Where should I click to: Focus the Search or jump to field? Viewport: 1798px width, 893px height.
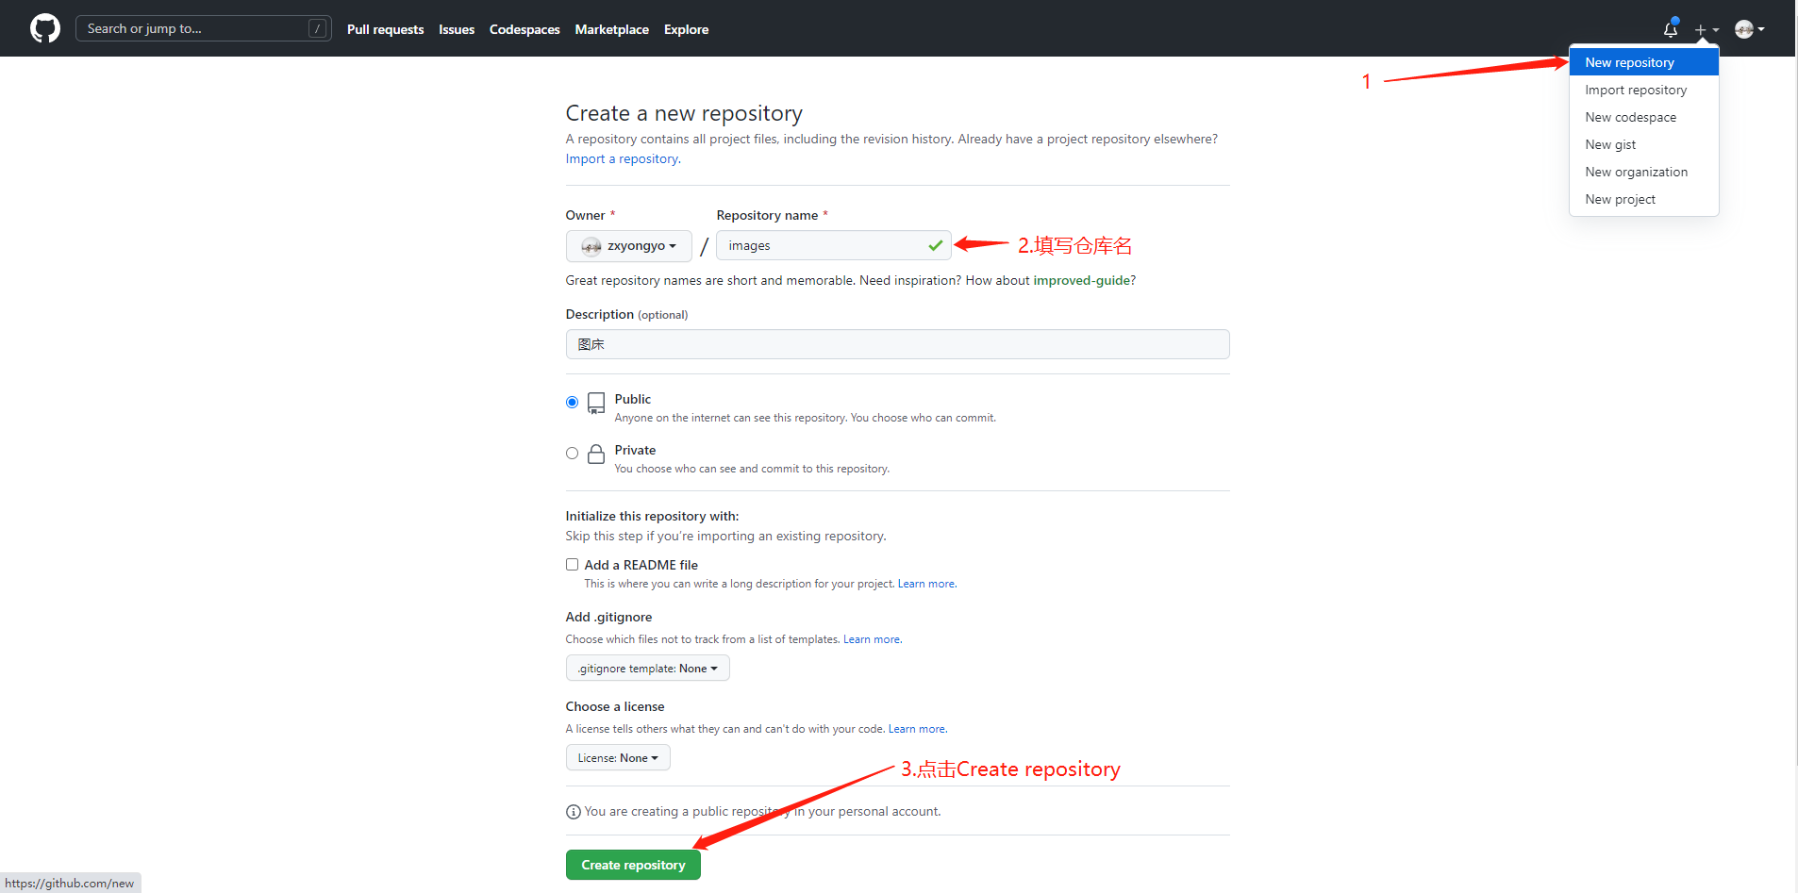tap(203, 28)
